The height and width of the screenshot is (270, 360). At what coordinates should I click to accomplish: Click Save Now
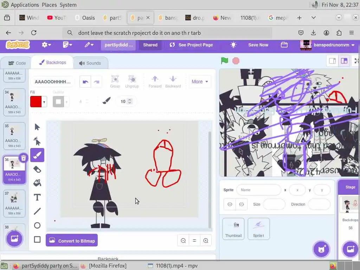pos(258,45)
